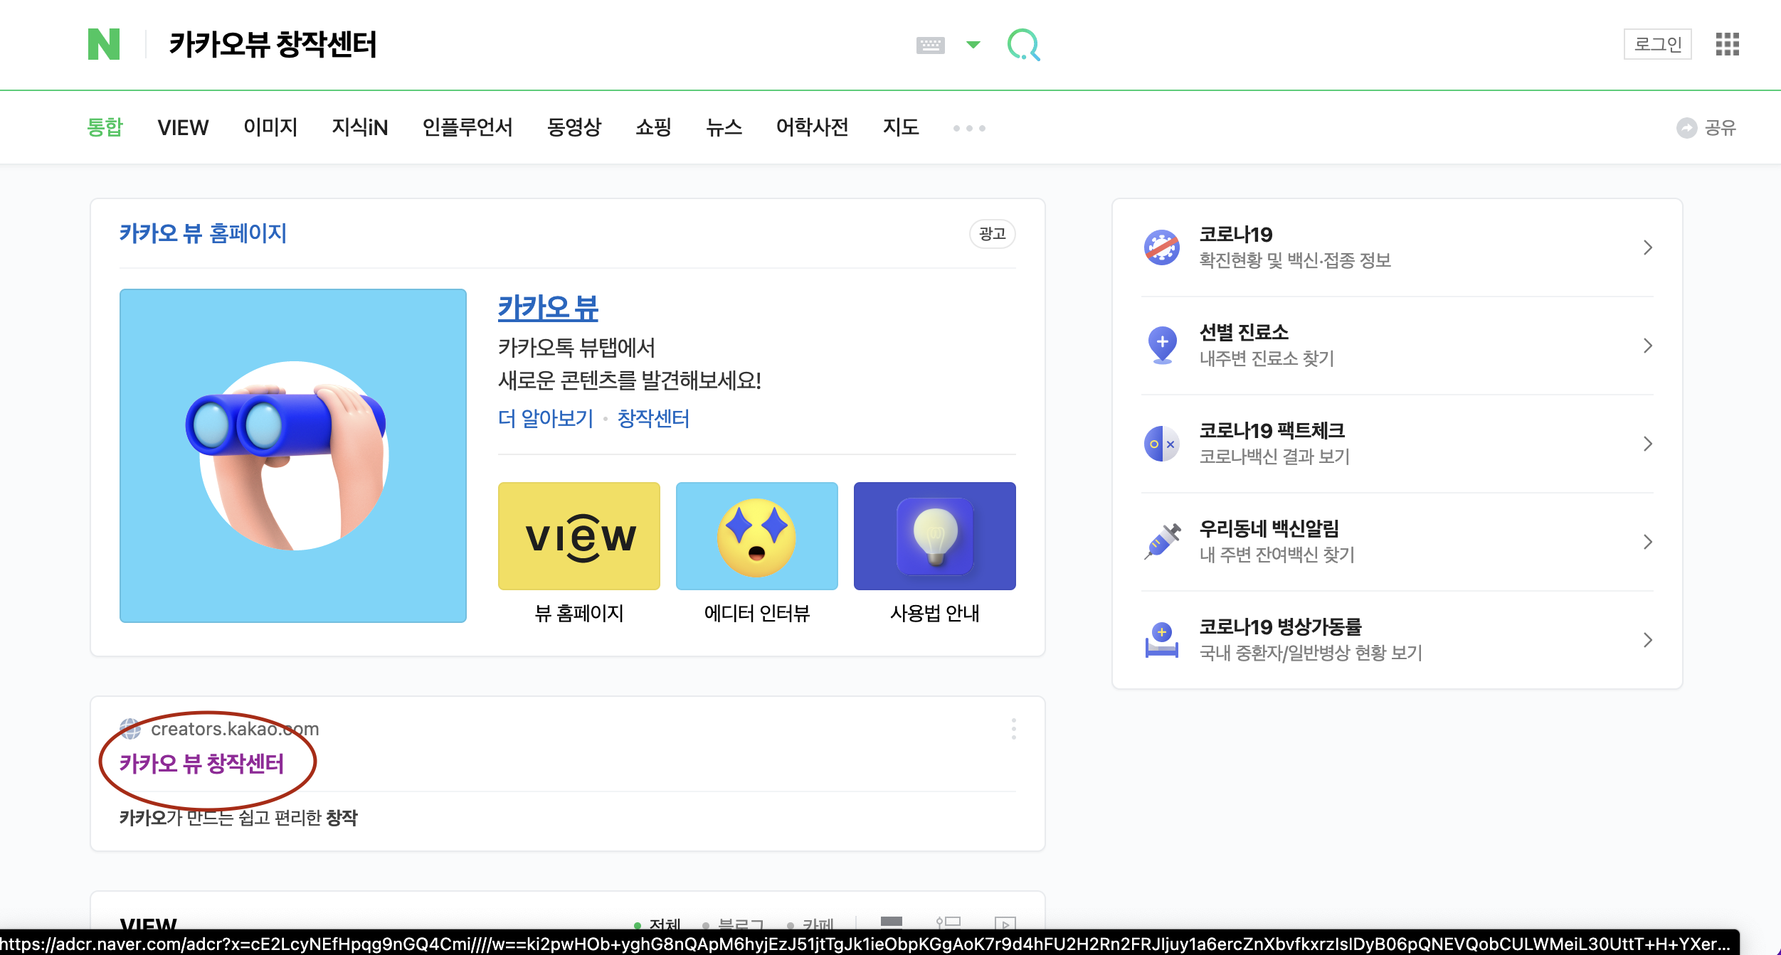Viewport: 1781px width, 955px height.
Task: Click the 광고 ad badge
Action: click(x=992, y=234)
